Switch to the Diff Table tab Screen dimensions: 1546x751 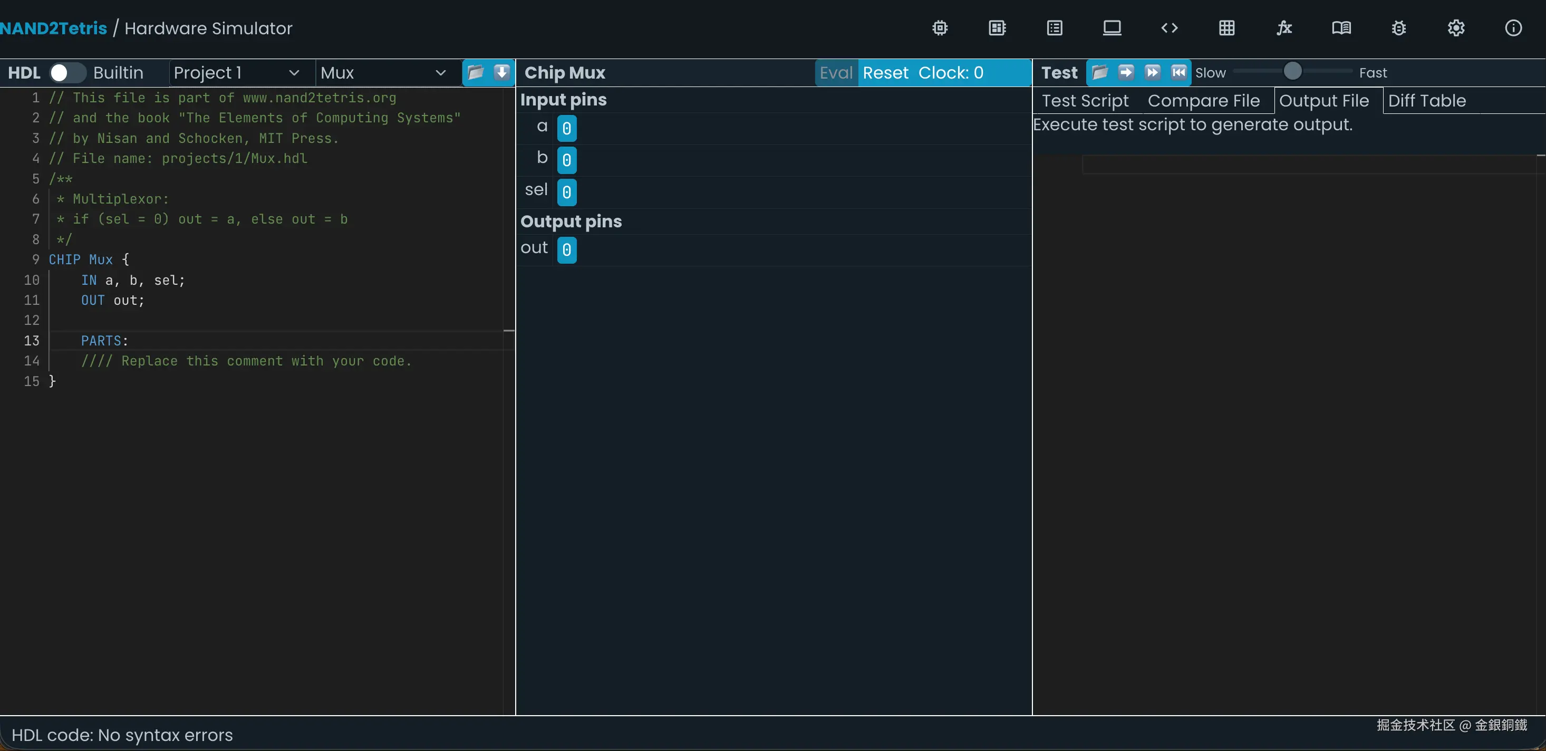(x=1426, y=101)
